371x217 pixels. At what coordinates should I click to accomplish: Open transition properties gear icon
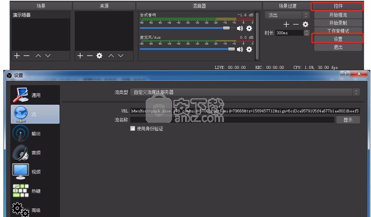[305, 24]
